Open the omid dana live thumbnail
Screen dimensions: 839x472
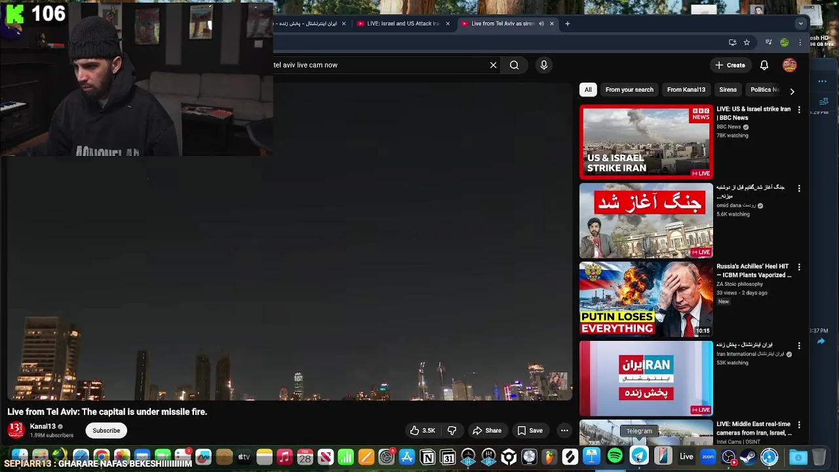(646, 221)
